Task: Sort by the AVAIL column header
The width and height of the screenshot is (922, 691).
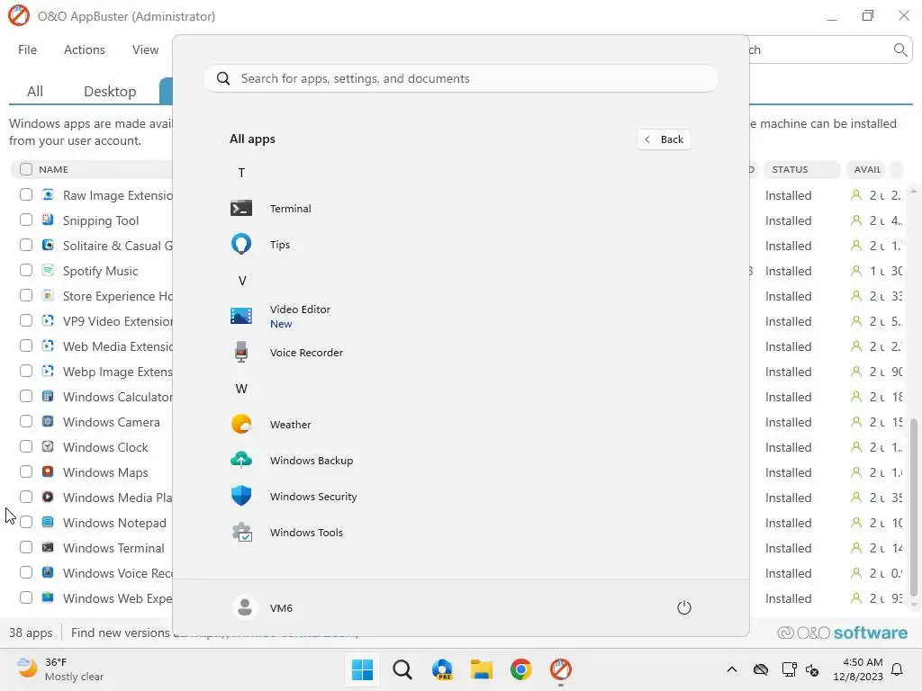Action: point(867,169)
